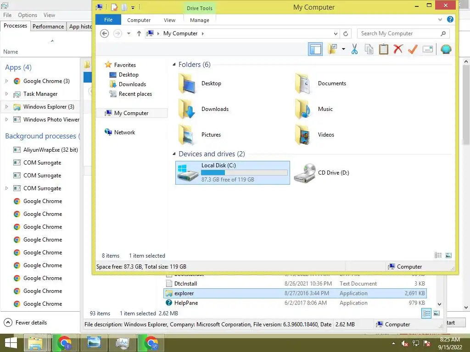Select the Downloads folder in Folders group
Viewport: 470px width, 352px height.
click(204, 109)
